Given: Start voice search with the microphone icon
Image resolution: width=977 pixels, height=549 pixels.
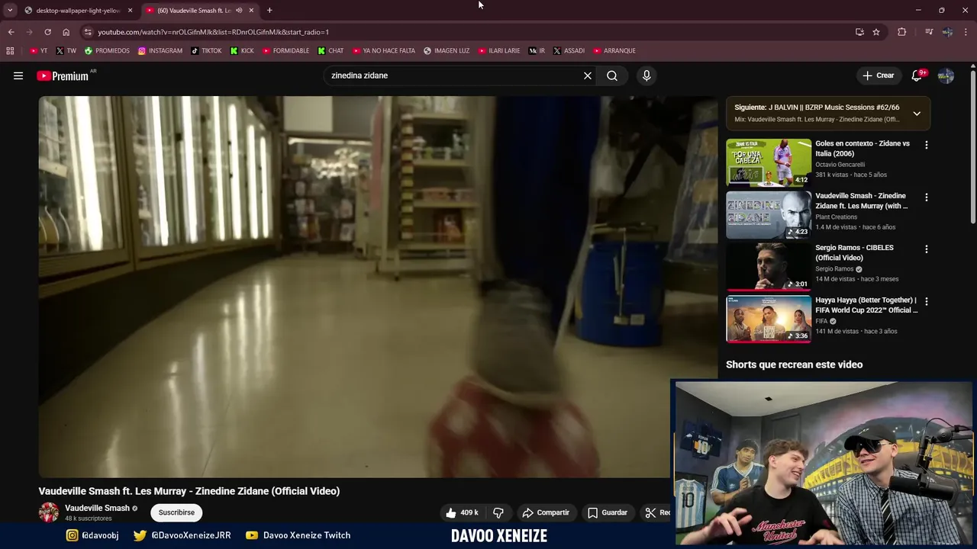Looking at the screenshot, I should (x=646, y=75).
